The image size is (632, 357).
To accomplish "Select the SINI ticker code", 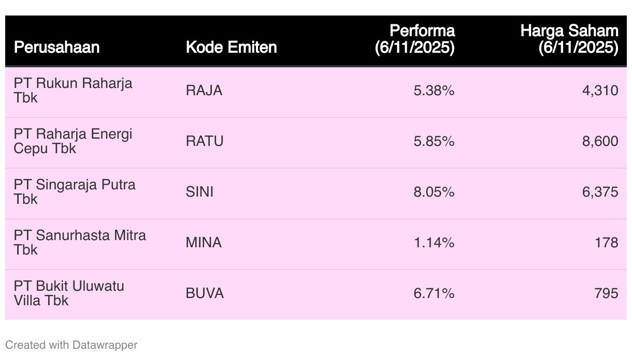I will point(199,192).
